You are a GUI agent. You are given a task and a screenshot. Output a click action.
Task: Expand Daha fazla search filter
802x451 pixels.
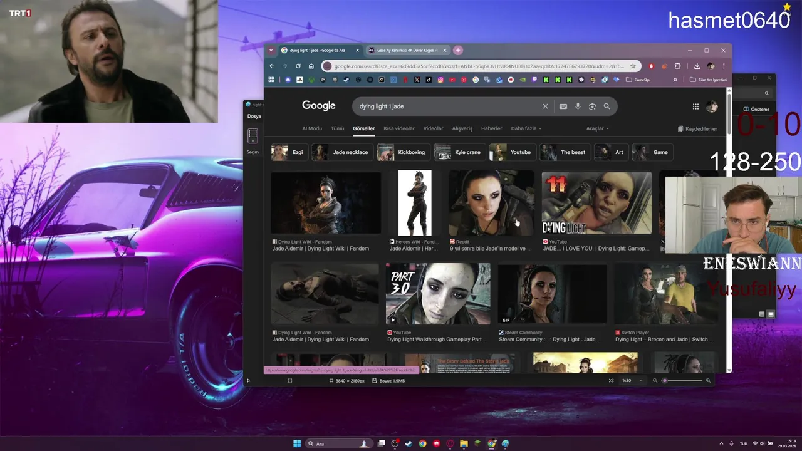coord(526,128)
